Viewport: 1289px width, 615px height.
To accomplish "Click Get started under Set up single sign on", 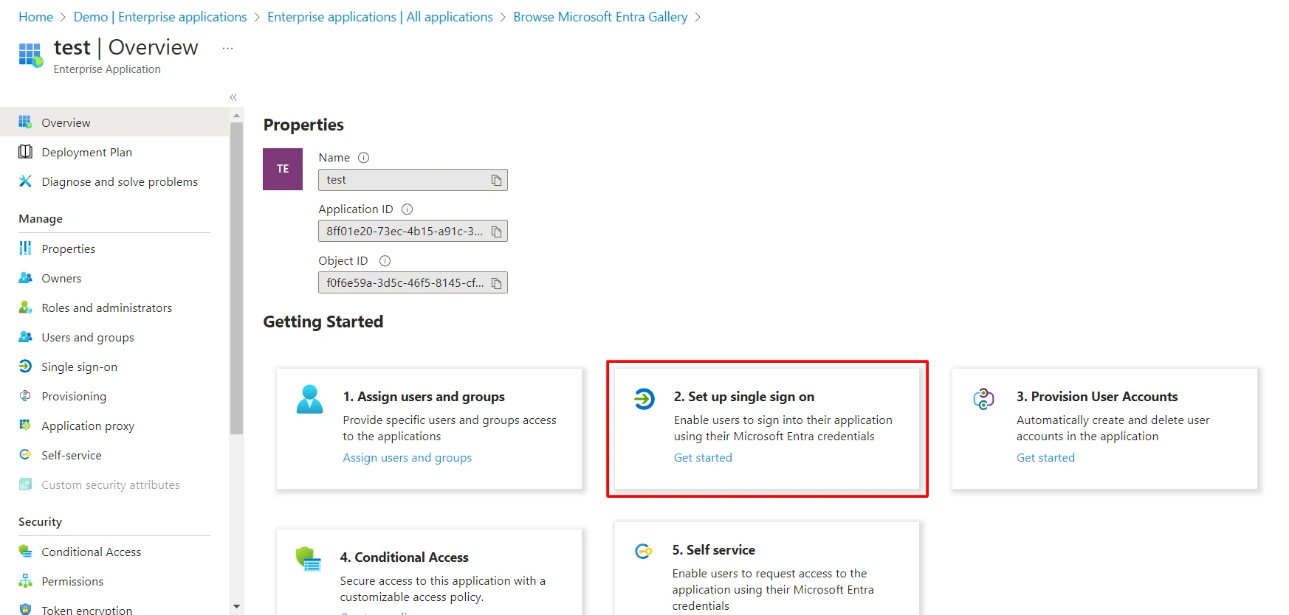I will (x=703, y=458).
